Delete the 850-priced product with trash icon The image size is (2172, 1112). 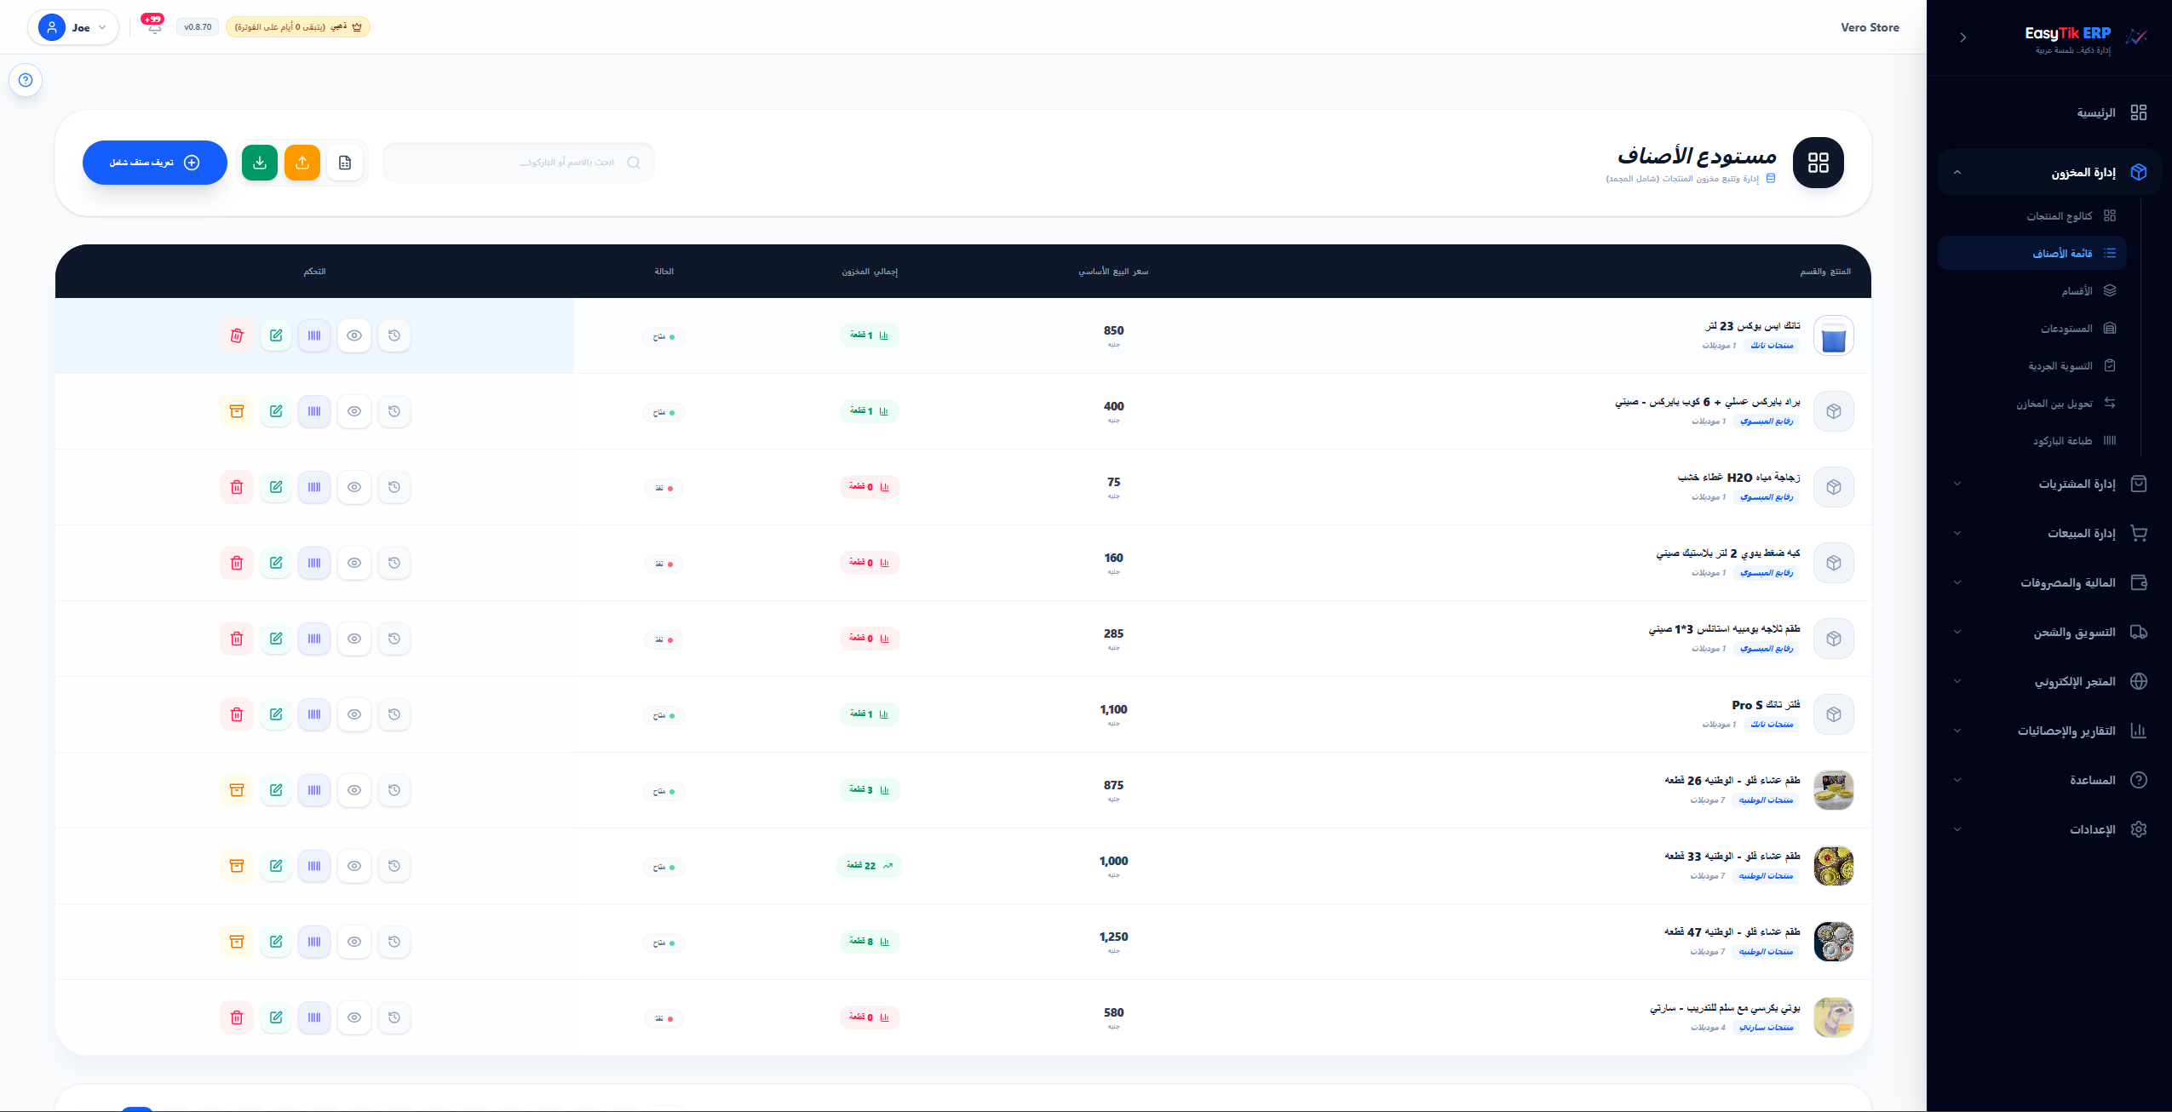pos(237,335)
